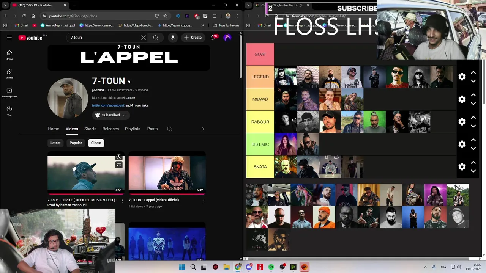Search within the 7-TOUN channel using magnifier
Viewport: 486px width, 273px height.
click(x=169, y=129)
